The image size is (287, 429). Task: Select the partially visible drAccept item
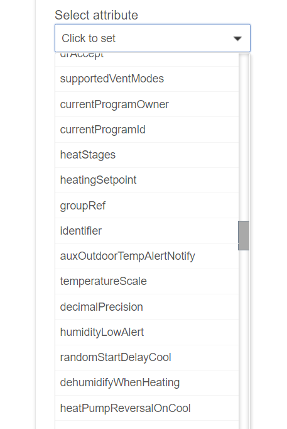[147, 59]
